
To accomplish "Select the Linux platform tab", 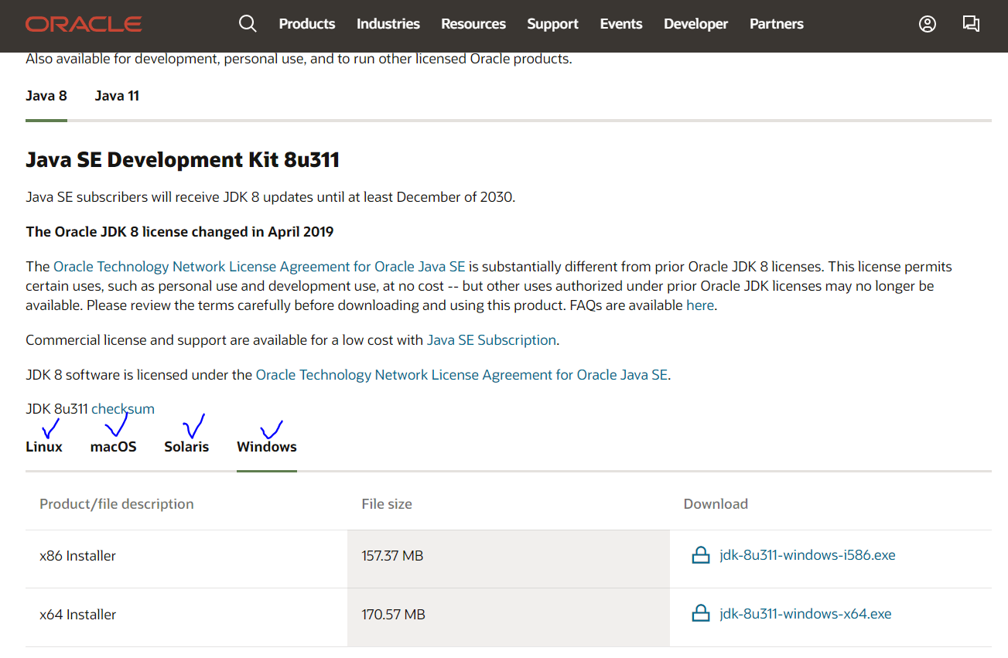I will (x=44, y=447).
